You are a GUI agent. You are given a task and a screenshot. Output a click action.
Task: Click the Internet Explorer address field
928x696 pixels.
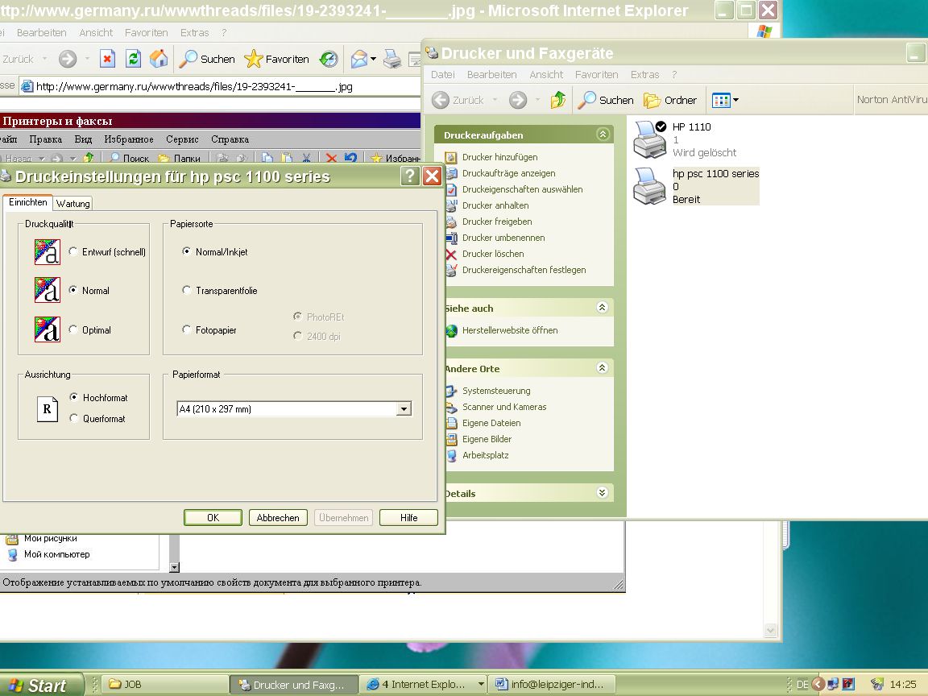click(219, 86)
